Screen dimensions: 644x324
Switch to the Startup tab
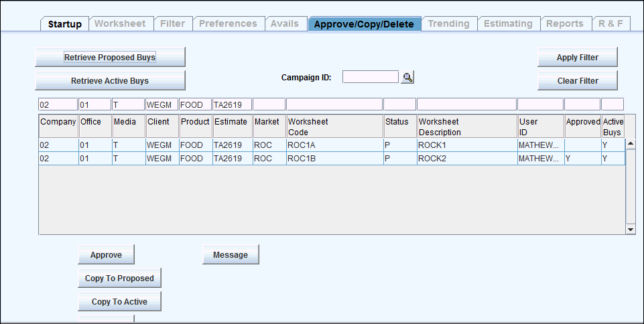(64, 24)
